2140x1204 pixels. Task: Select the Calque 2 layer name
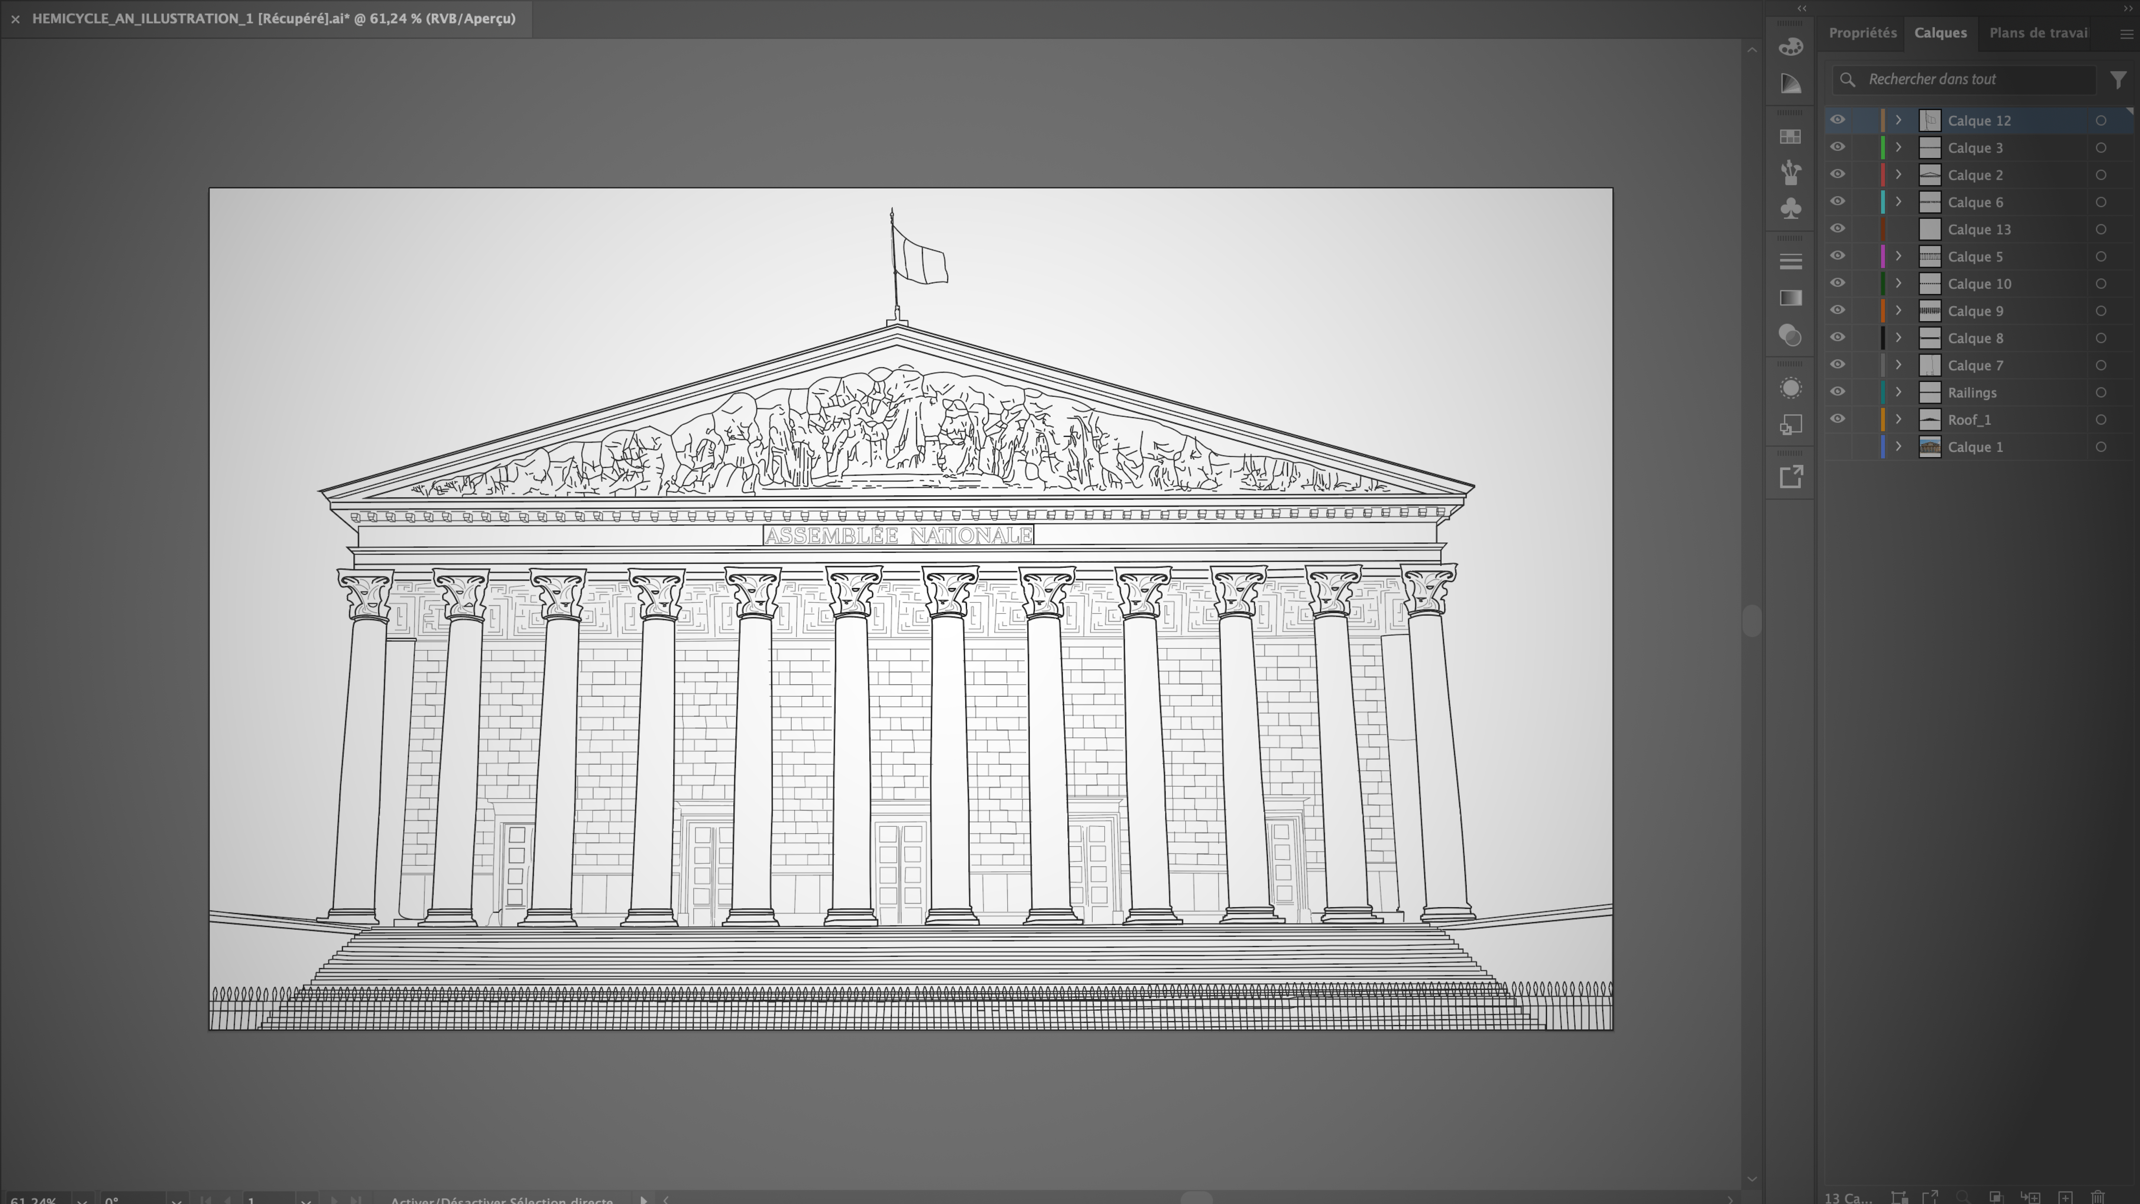click(x=1975, y=175)
